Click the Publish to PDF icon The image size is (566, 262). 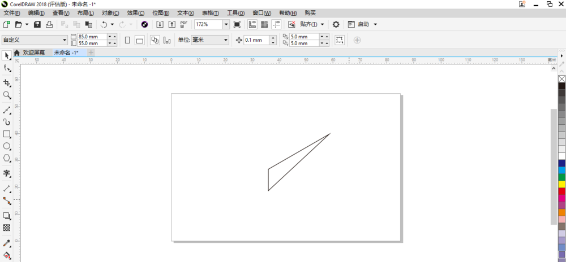pyautogui.click(x=183, y=24)
